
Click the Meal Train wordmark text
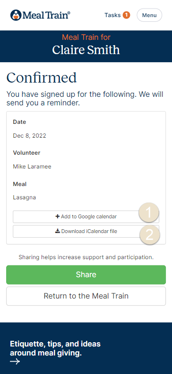coord(47,16)
